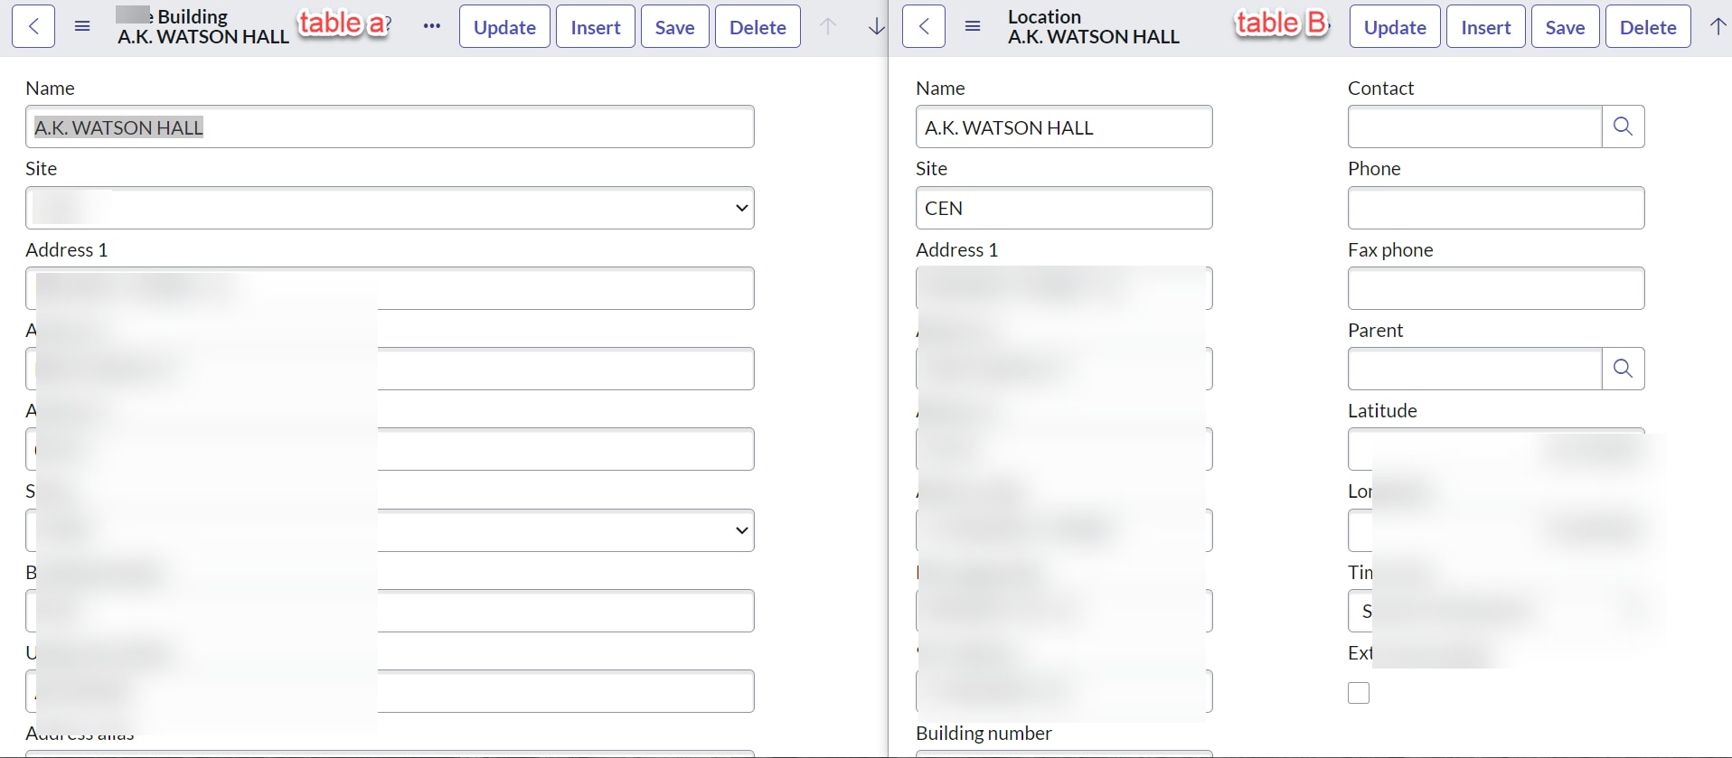Click into the Phone field
Screen dimensions: 1732x758
coord(1496,208)
